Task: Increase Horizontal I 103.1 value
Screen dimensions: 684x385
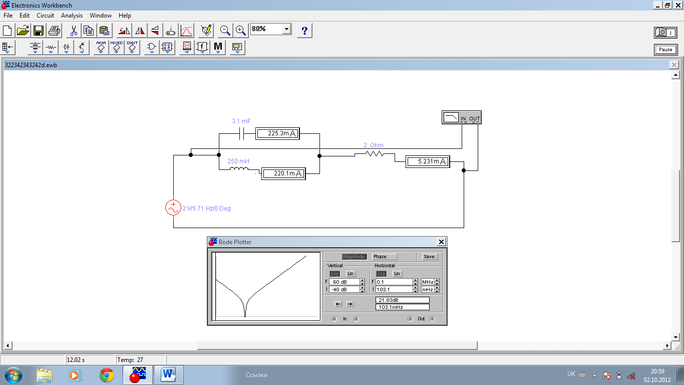Action: coord(415,288)
